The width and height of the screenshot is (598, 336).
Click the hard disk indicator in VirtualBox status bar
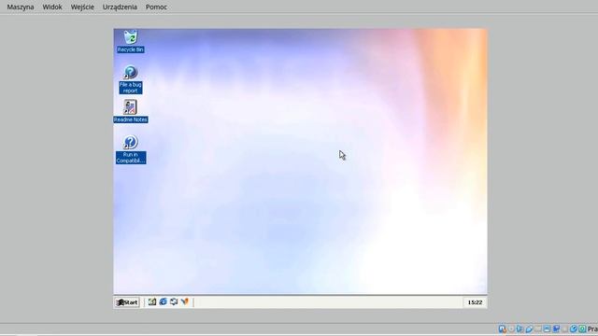[x=503, y=329]
